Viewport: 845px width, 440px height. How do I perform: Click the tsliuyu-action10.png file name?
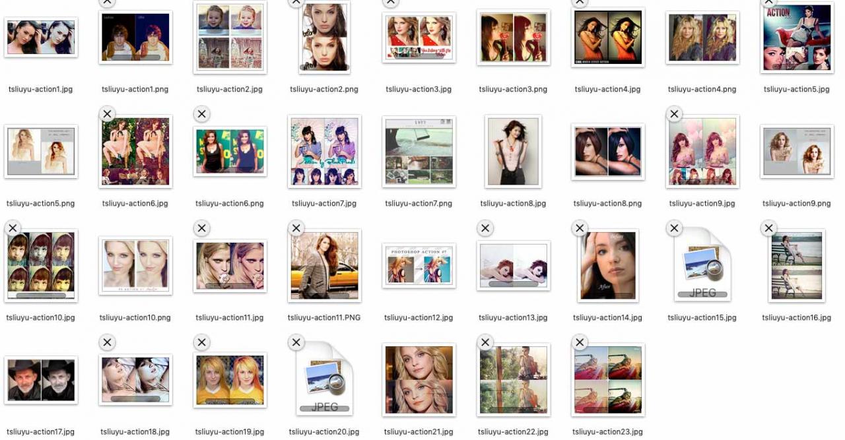[x=135, y=318]
